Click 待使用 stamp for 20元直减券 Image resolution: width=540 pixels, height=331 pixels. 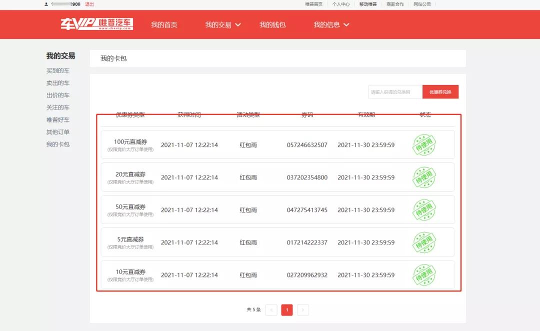click(x=424, y=177)
